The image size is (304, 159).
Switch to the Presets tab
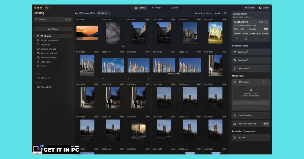tap(157, 8)
